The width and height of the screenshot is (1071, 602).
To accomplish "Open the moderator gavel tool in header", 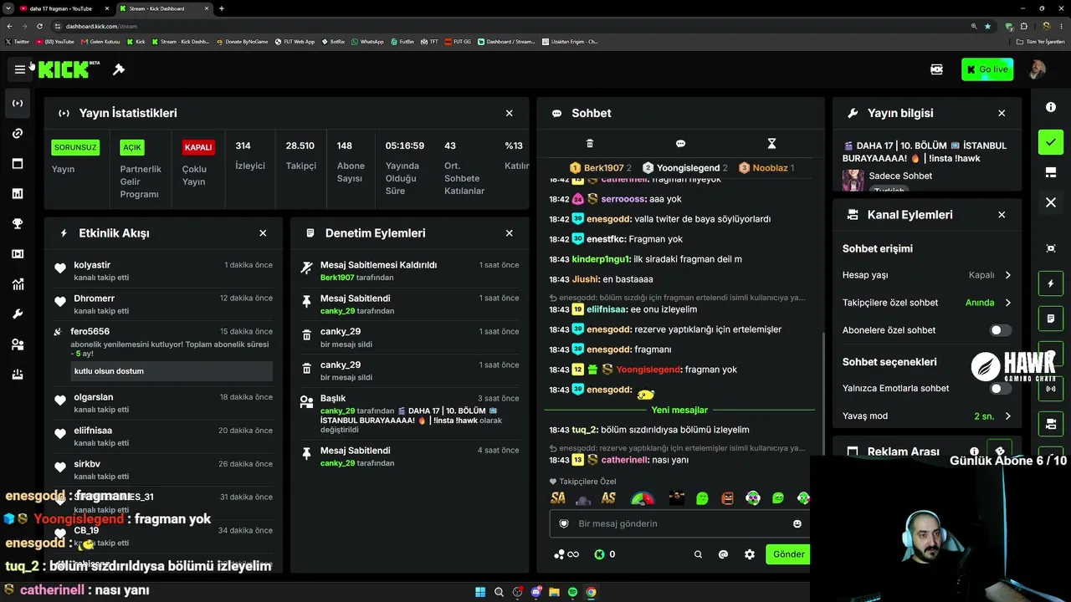I will [119, 69].
